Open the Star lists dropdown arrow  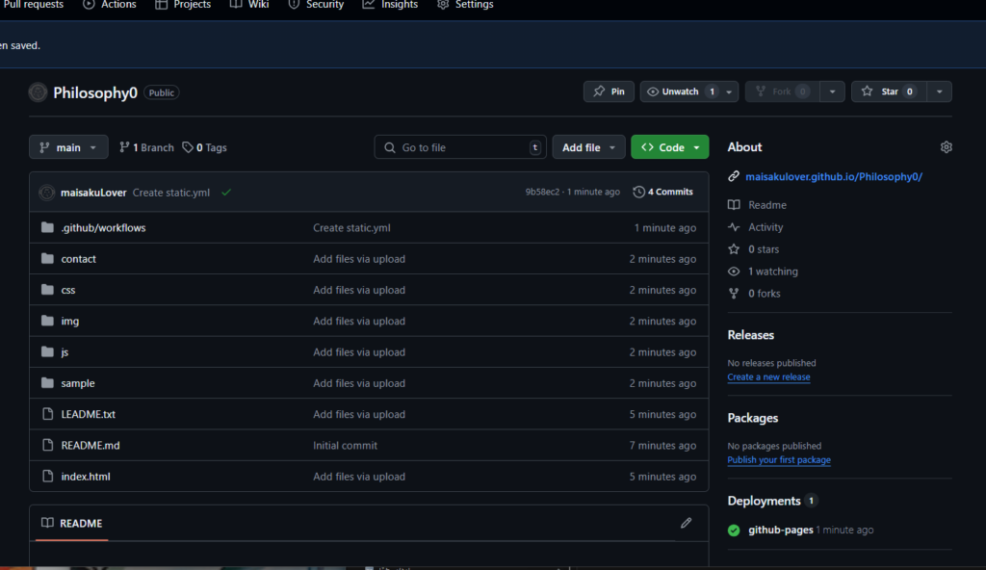[x=939, y=91]
